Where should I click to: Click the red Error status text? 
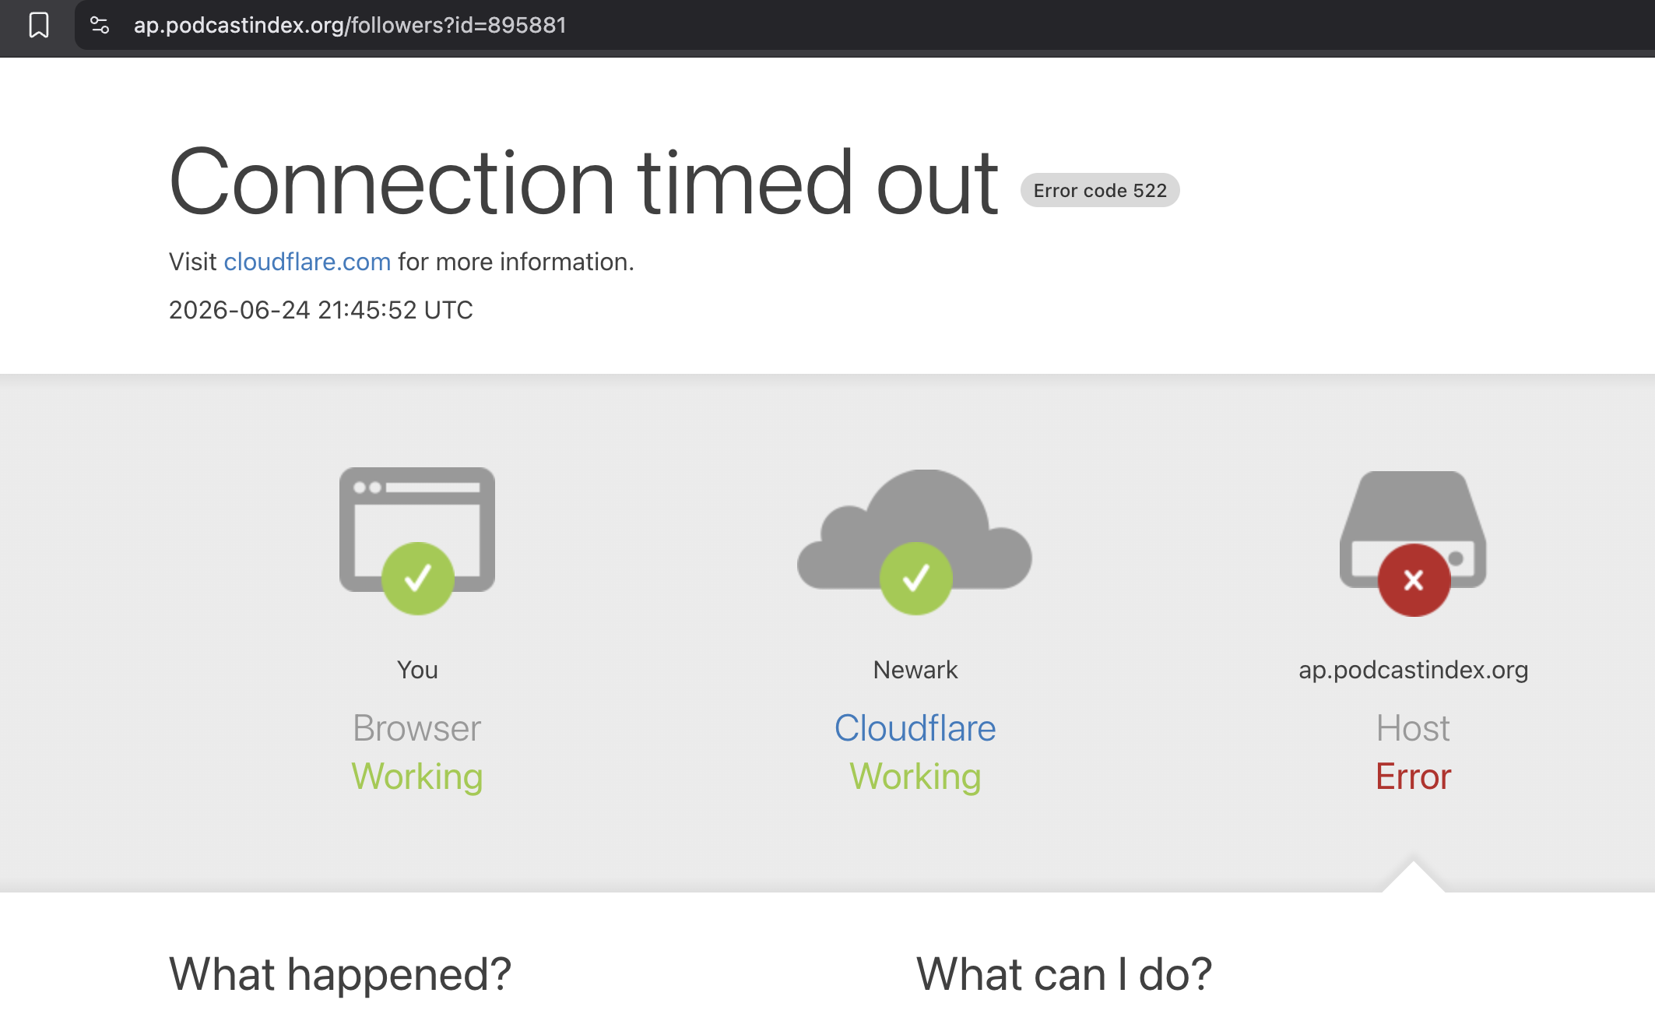click(x=1414, y=776)
